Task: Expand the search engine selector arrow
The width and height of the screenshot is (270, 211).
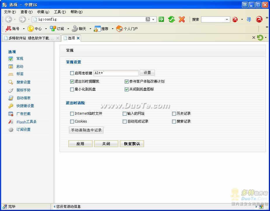Action: [x=242, y=20]
